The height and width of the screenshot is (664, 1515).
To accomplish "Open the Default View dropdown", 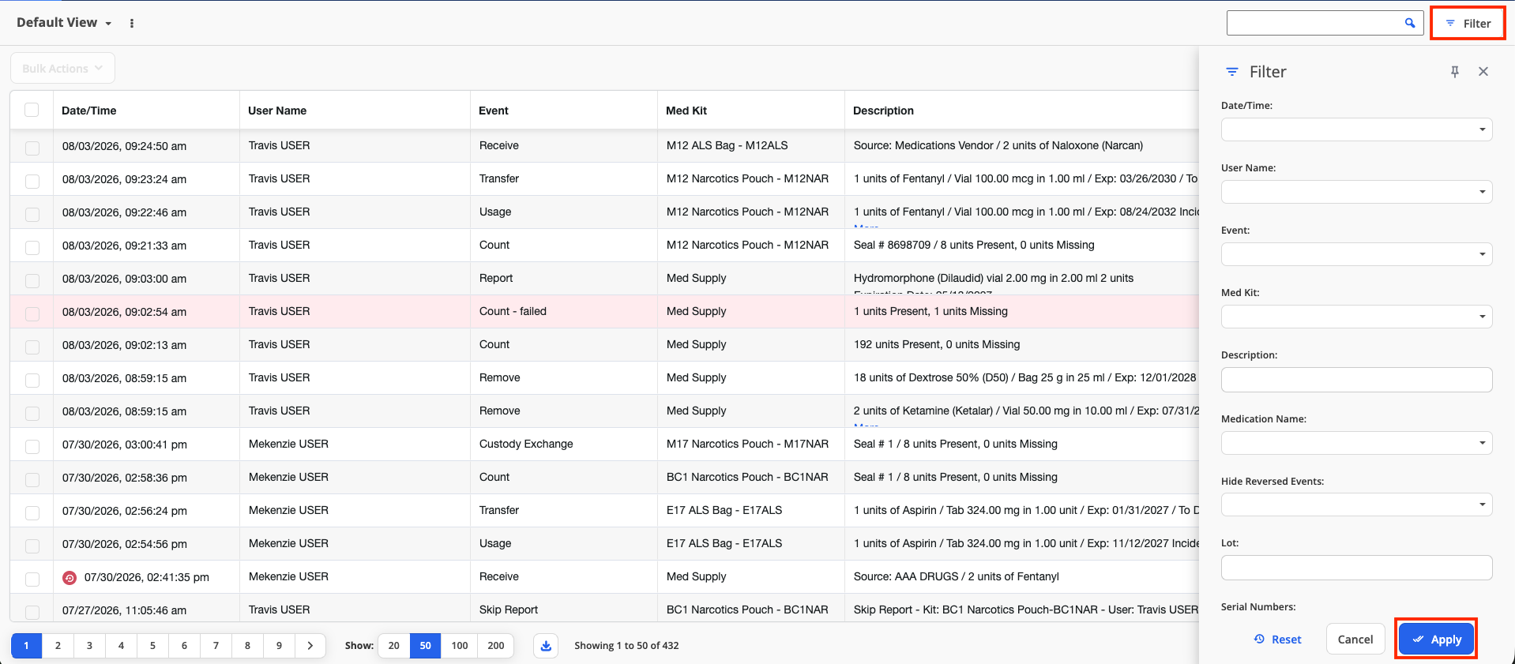I will [64, 23].
